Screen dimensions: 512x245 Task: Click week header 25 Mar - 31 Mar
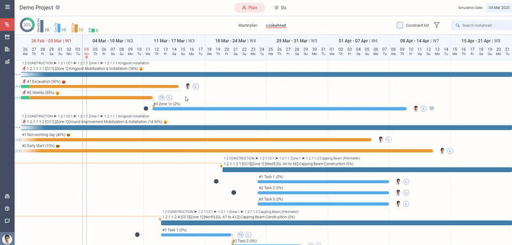pyautogui.click(x=297, y=41)
